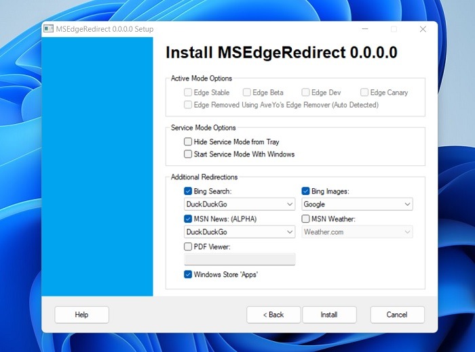This screenshot has width=475, height=352.
Task: Cancel the setup
Action: 397,315
